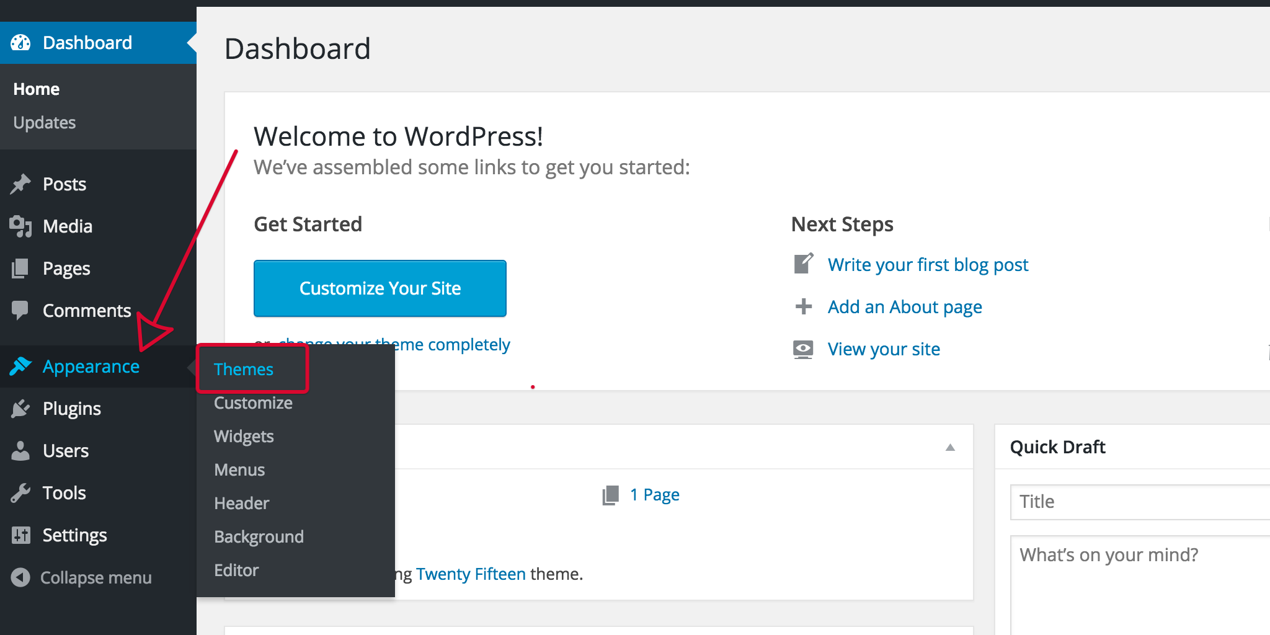Click the View your site link
This screenshot has width=1270, height=635.
click(x=884, y=349)
